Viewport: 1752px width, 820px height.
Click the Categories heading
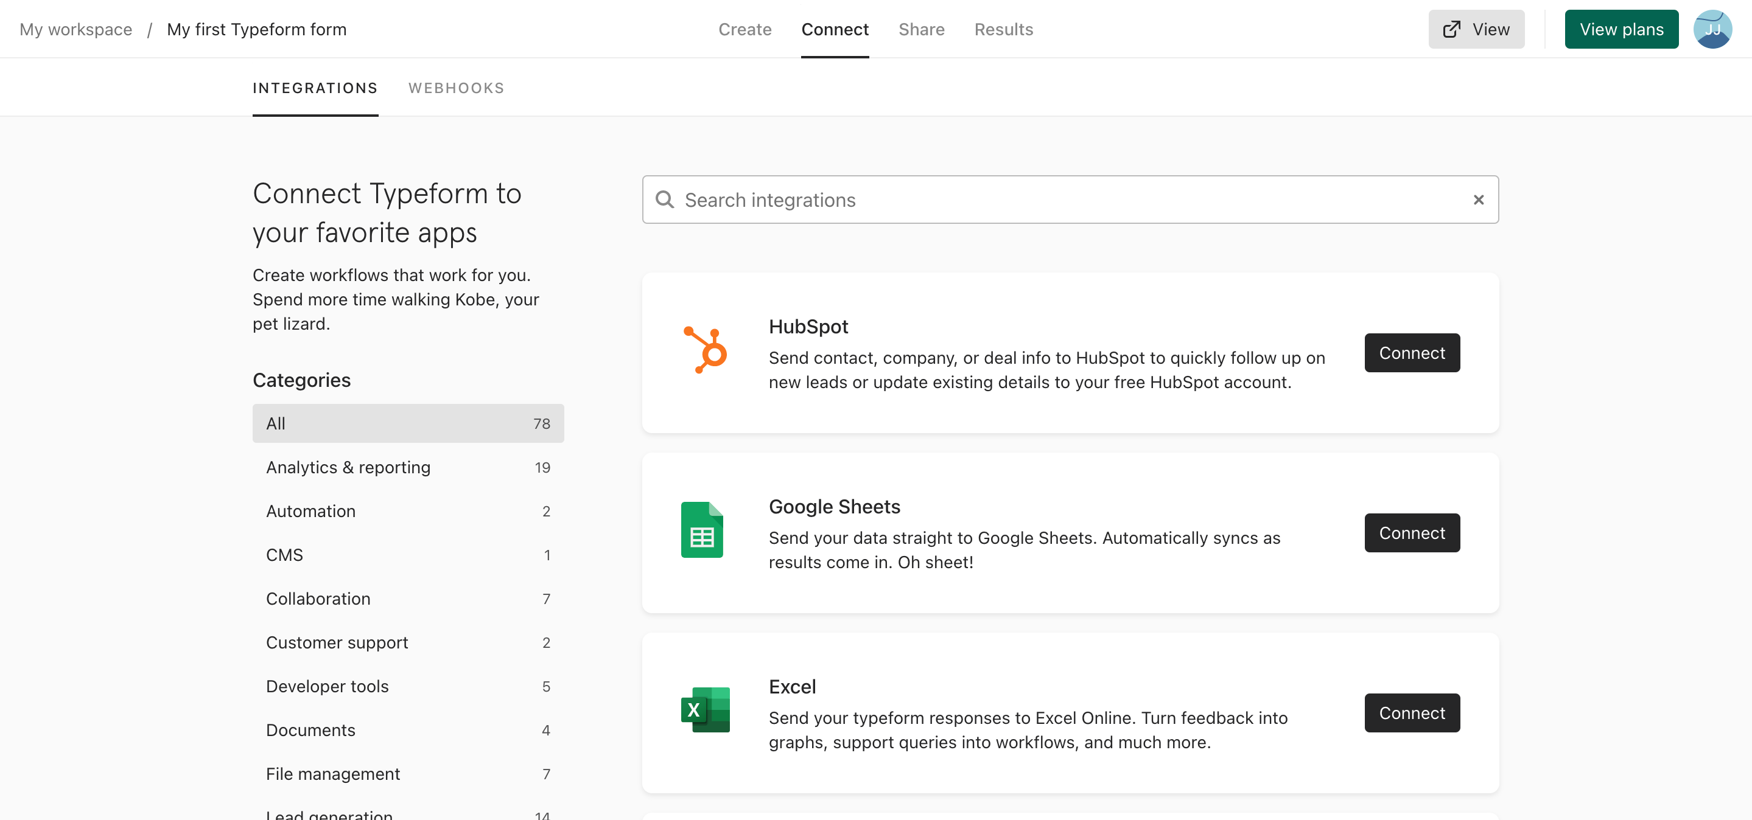(x=301, y=380)
